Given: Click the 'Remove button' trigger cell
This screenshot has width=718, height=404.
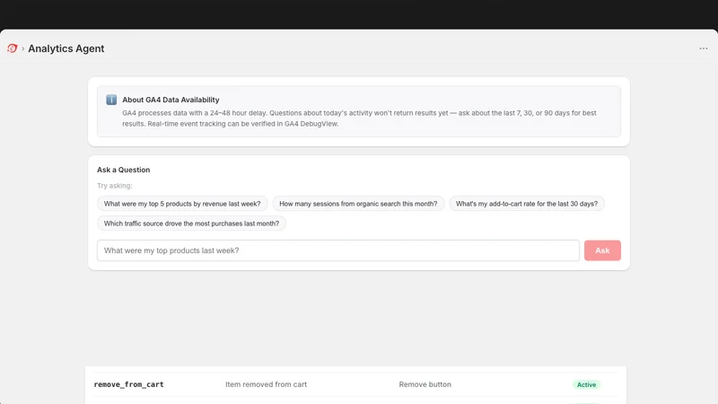Looking at the screenshot, I should tap(425, 385).
